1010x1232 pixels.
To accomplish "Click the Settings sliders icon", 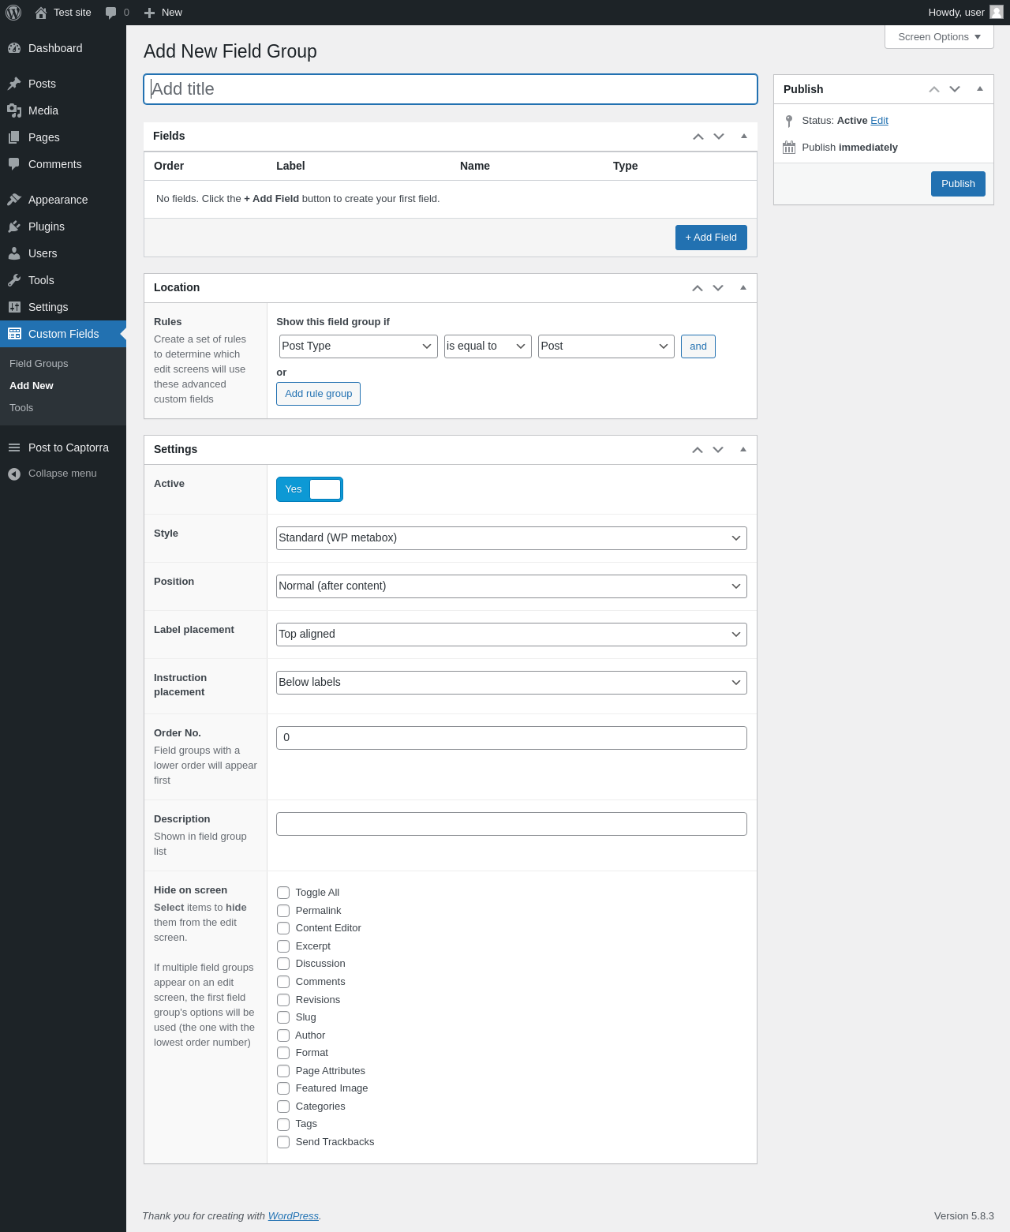I will (14, 307).
